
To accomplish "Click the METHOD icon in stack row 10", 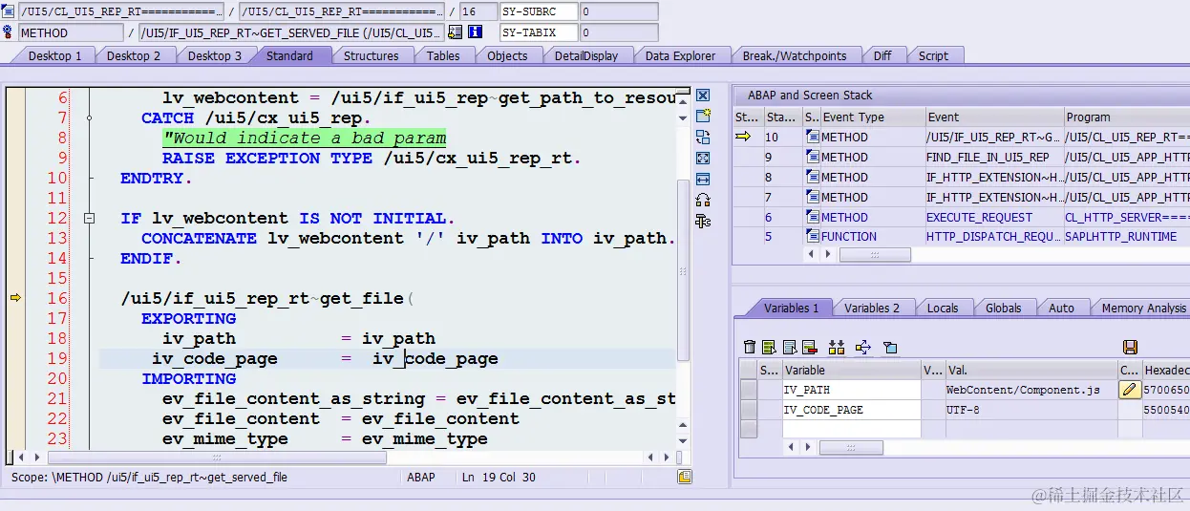I will pos(812,137).
